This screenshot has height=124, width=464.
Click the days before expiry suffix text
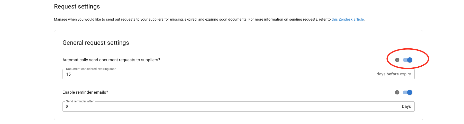pos(394,74)
